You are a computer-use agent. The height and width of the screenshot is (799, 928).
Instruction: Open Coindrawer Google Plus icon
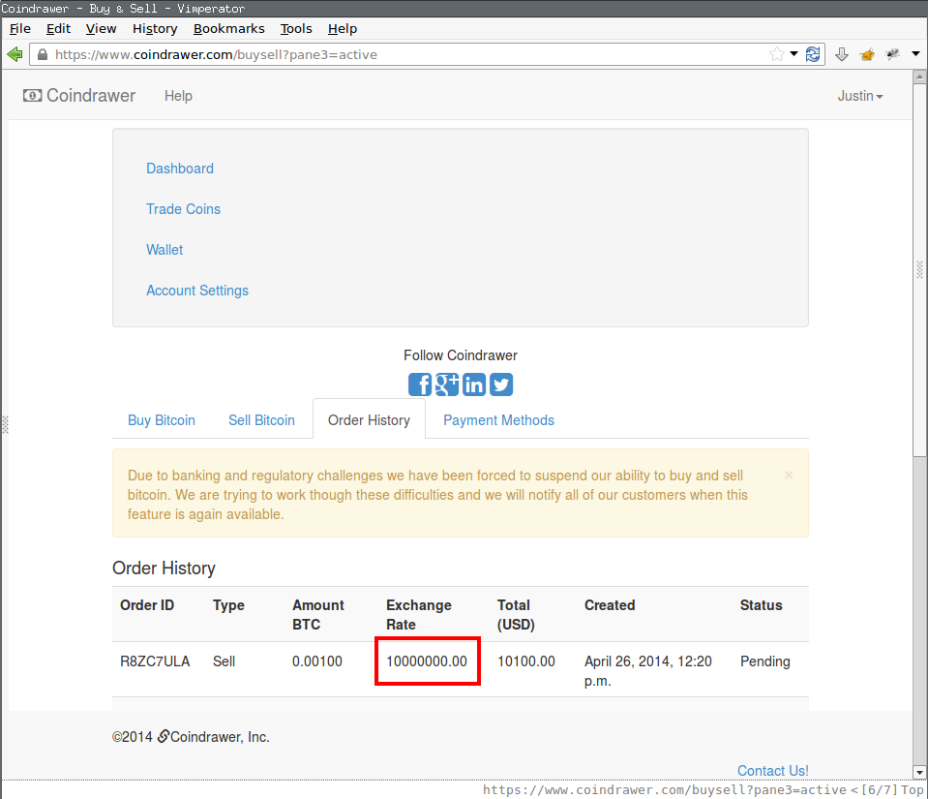click(447, 384)
